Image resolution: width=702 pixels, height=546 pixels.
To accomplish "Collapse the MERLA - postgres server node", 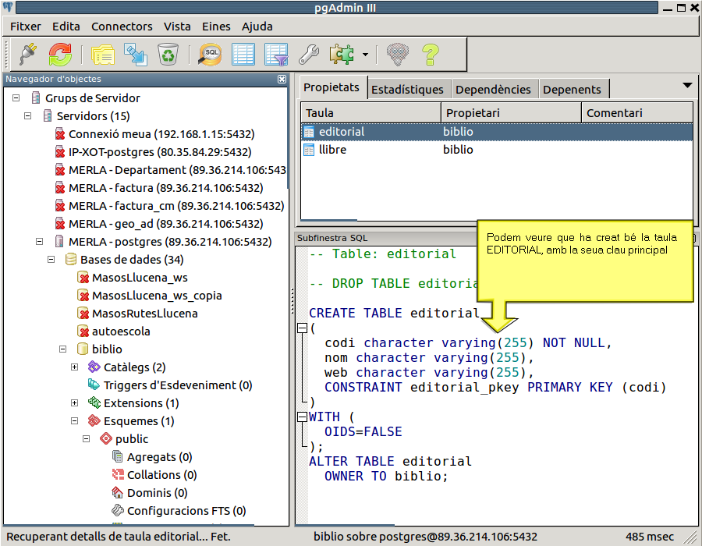I will tap(40, 241).
